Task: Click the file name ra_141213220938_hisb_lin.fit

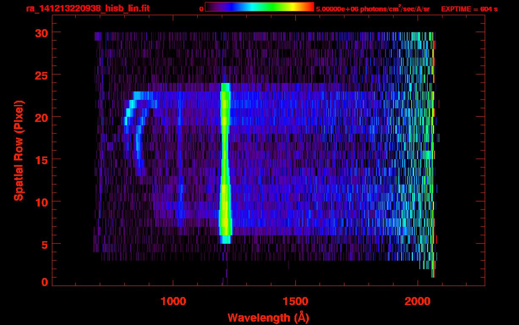Action: (x=87, y=8)
